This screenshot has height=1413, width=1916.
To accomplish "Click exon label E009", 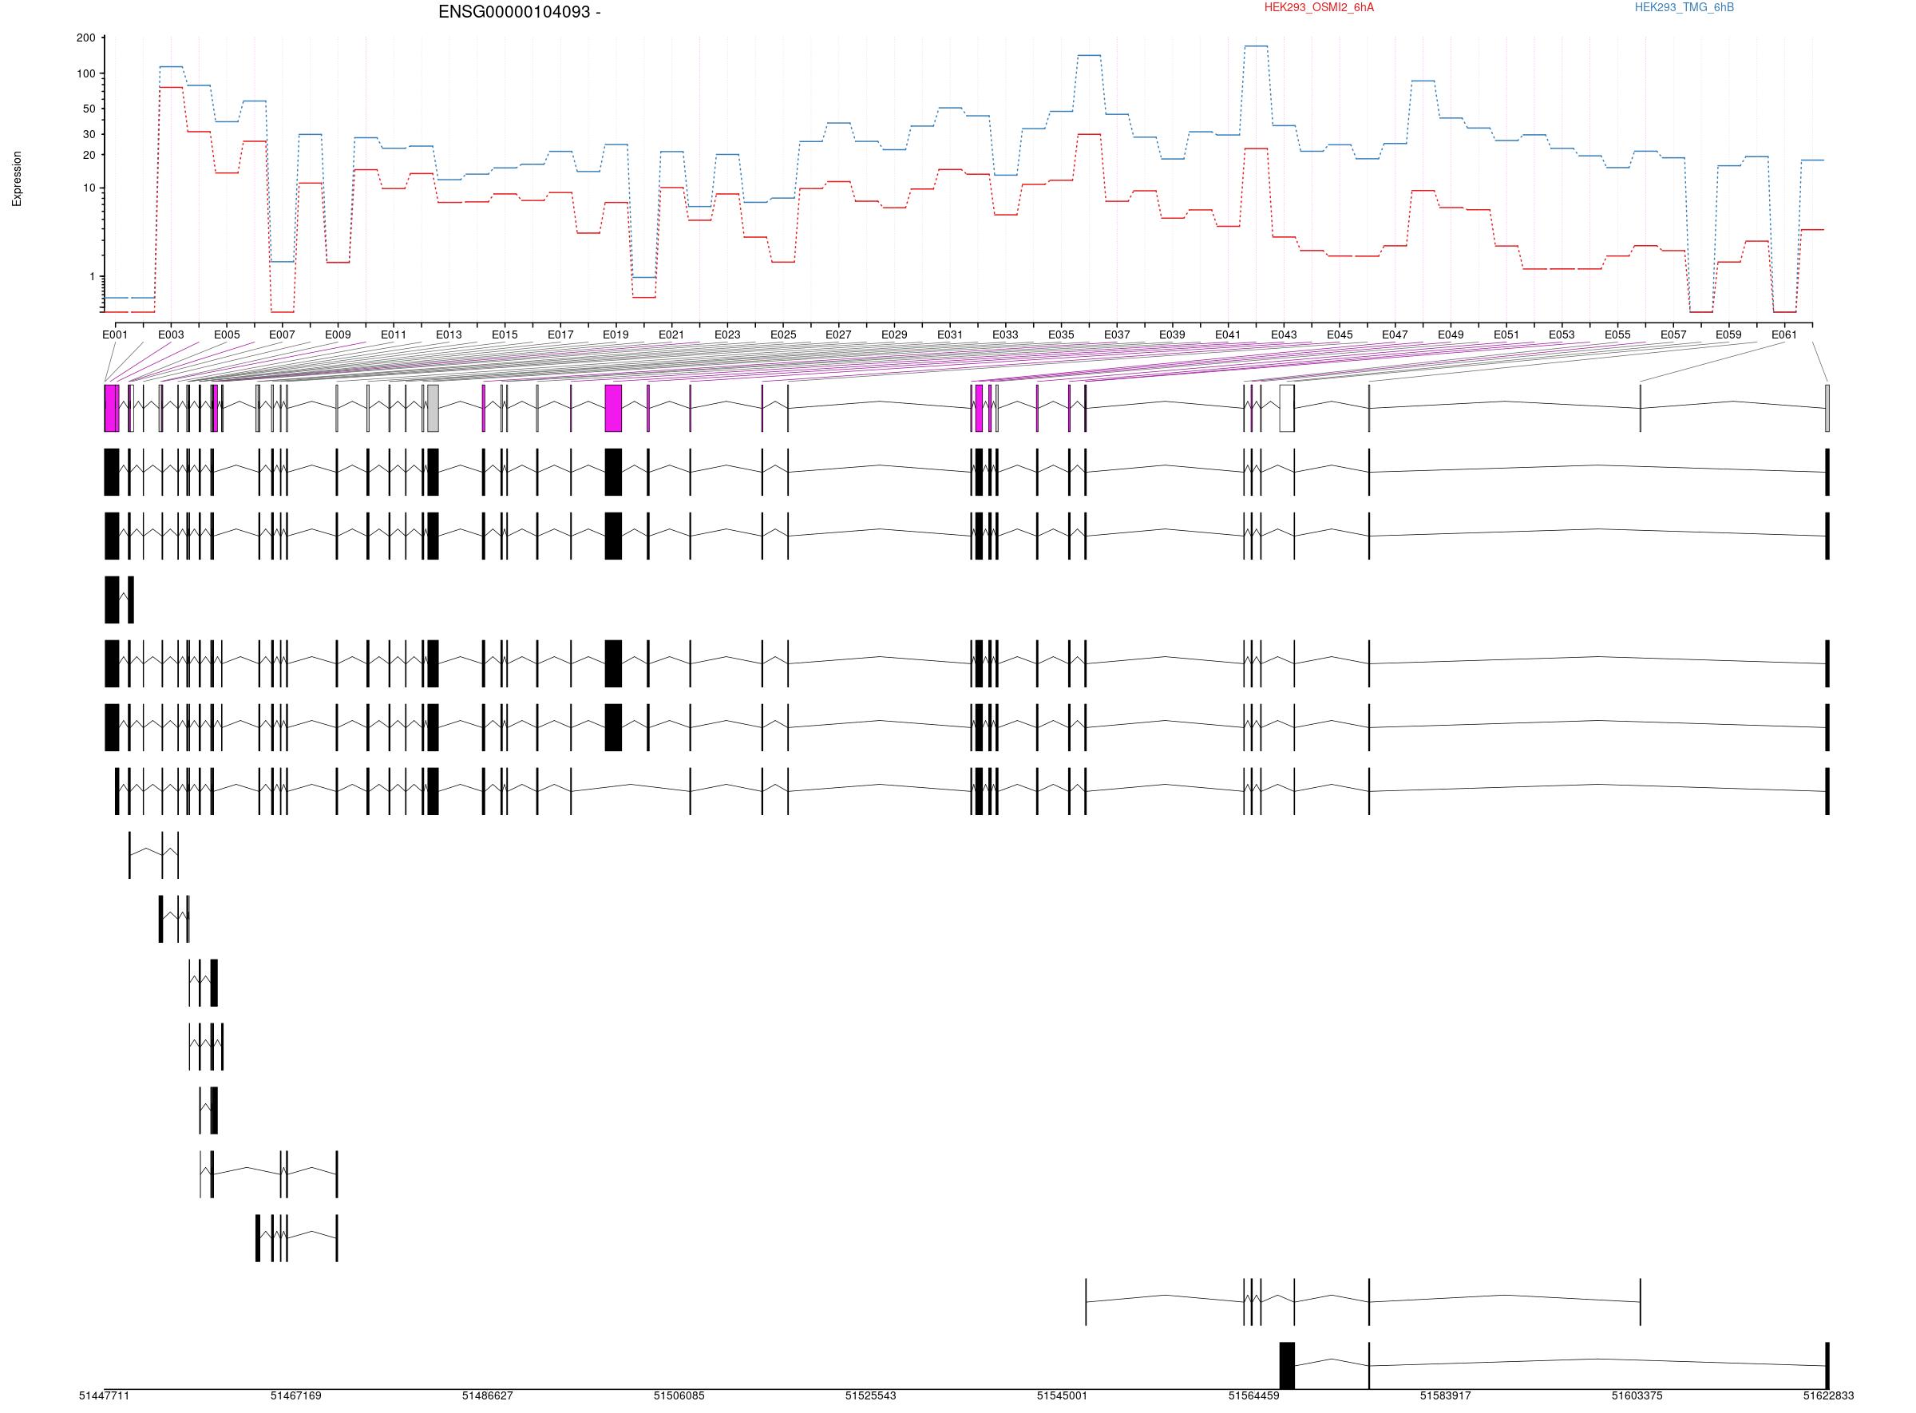I will click(338, 335).
